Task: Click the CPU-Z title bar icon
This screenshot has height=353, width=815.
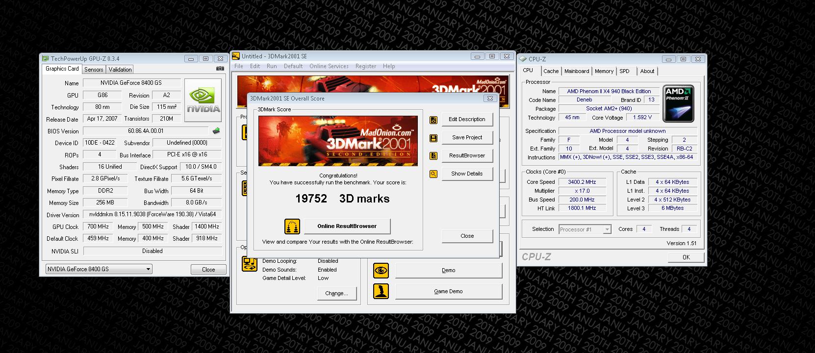Action: point(523,59)
